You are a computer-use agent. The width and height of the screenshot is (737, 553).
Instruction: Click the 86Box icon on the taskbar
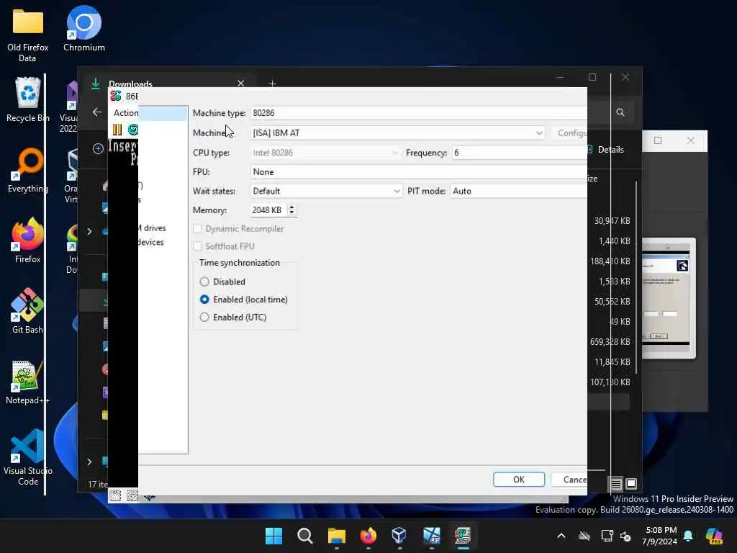tap(463, 536)
